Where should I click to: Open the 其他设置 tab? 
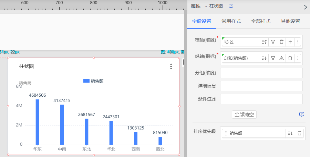[290, 21]
